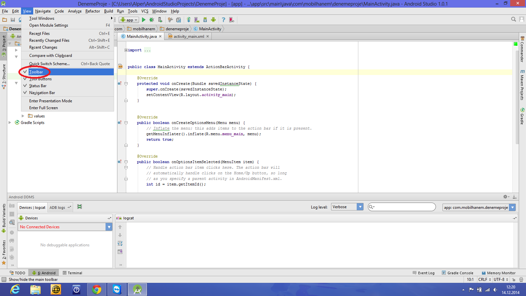Toggle the Toolbar view option

pyautogui.click(x=67, y=72)
